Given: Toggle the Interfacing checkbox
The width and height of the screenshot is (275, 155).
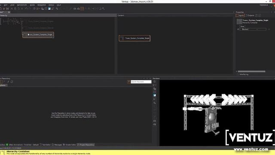Looking at the screenshot, I should click(x=238, y=74).
